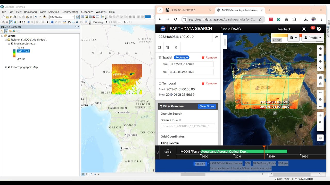Image resolution: width=330 pixels, height=185 pixels.
Task: Open the NASA Privacy Policy link
Action: [264, 163]
